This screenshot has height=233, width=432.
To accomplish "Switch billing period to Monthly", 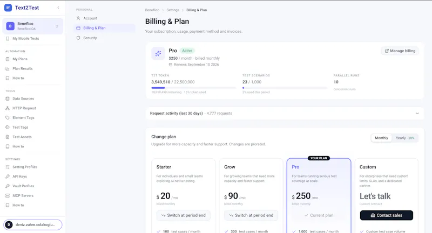I will (381, 138).
